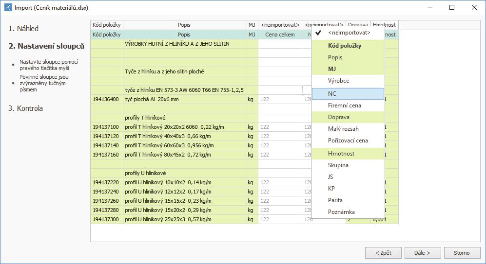Select cell 194137140
Viewport: 486px width, 264px height.
coord(107,145)
